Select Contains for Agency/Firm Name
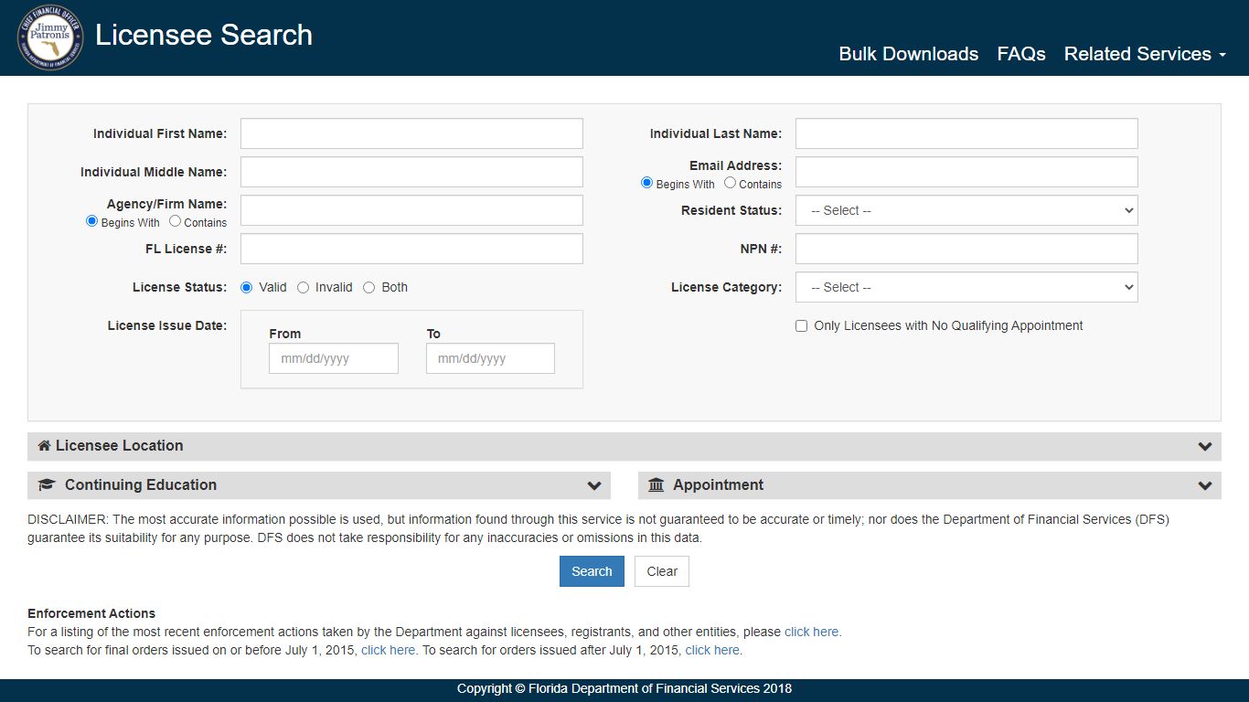This screenshot has width=1249, height=702. [175, 221]
